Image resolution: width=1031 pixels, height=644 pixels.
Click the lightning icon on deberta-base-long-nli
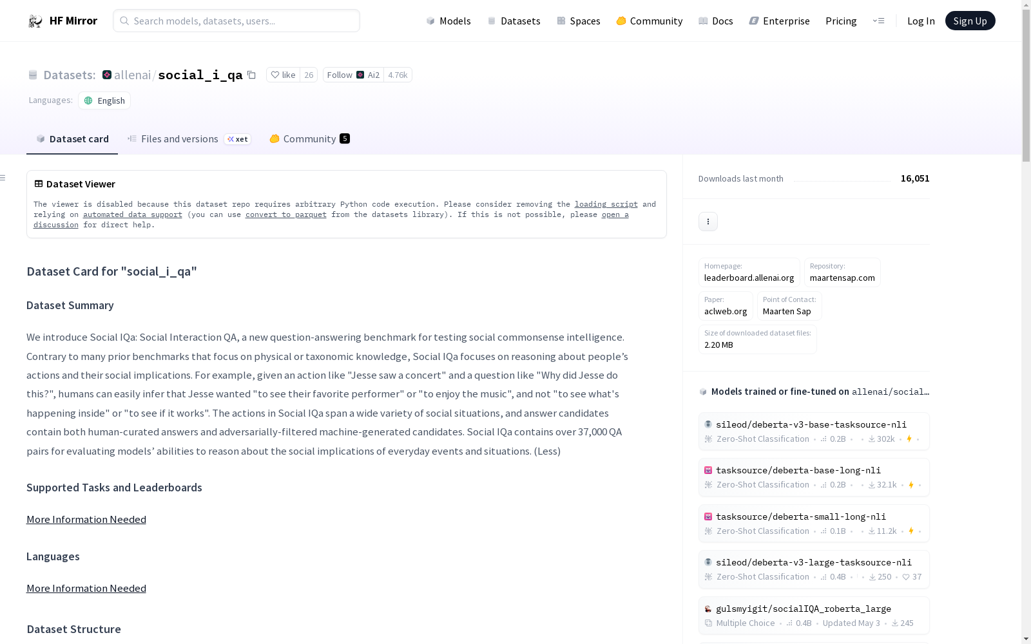[x=911, y=485]
